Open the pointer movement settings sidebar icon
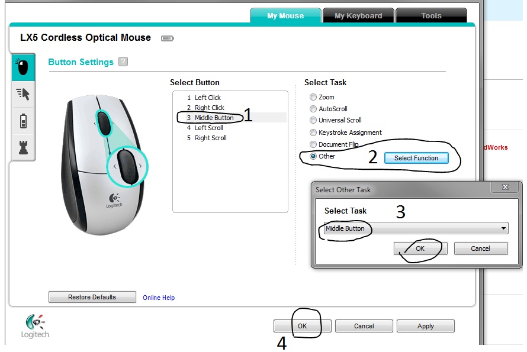The image size is (527, 352). click(23, 94)
